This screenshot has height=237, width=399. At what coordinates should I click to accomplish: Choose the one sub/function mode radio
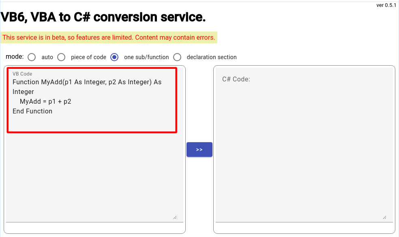click(x=114, y=57)
